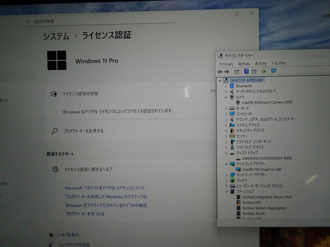This screenshot has height=247, width=330.
Task: Collapse the ファームウェア tree node
Action: click(x=226, y=192)
